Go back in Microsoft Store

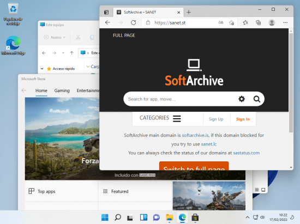[x=24, y=90]
